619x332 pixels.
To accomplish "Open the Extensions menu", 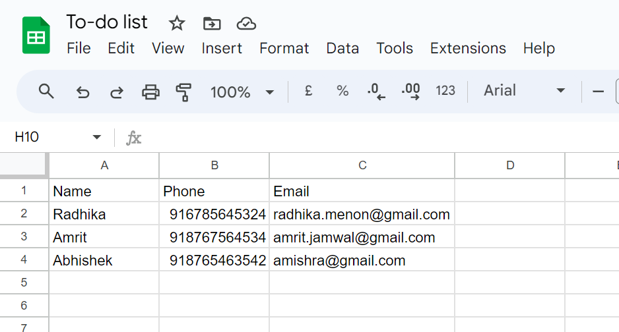I will 468,48.
